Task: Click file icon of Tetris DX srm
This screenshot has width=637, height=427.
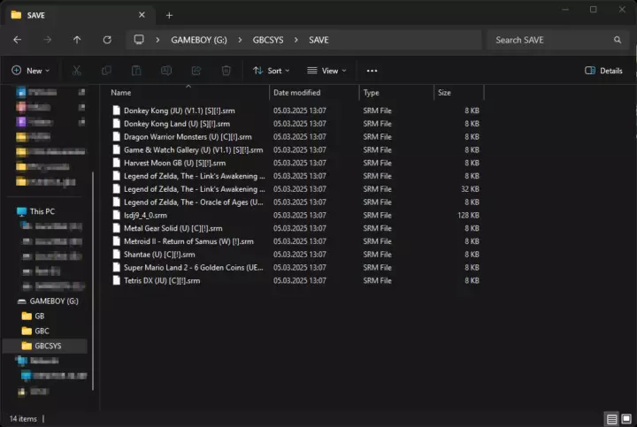Action: pyautogui.click(x=117, y=280)
